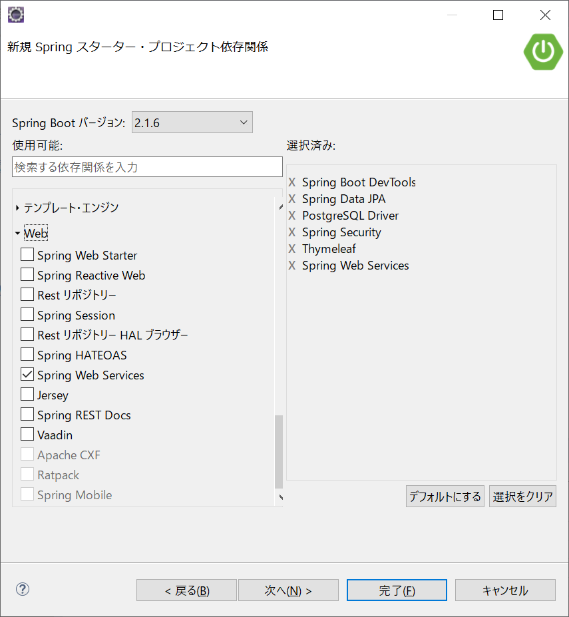This screenshot has width=569, height=617.
Task: Remove Spring Boot DevTools via its X
Action: click(291, 182)
